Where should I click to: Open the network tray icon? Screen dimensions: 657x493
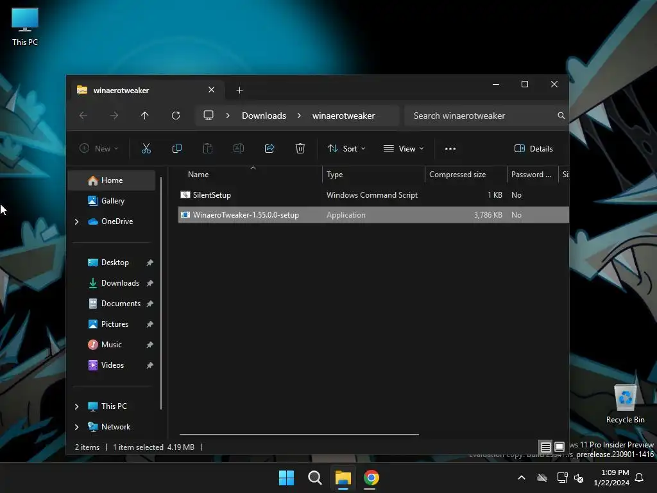coord(562,478)
